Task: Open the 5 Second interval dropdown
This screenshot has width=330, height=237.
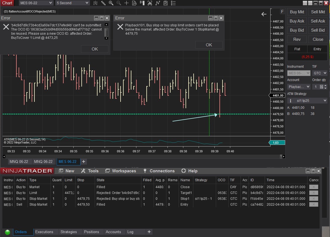Action: (72, 3)
